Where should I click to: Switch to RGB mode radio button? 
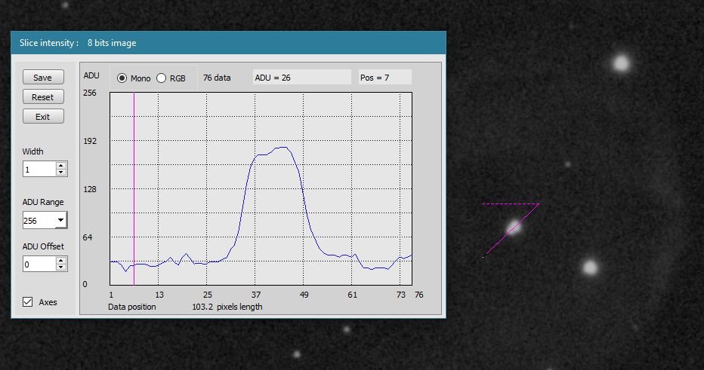coord(161,78)
